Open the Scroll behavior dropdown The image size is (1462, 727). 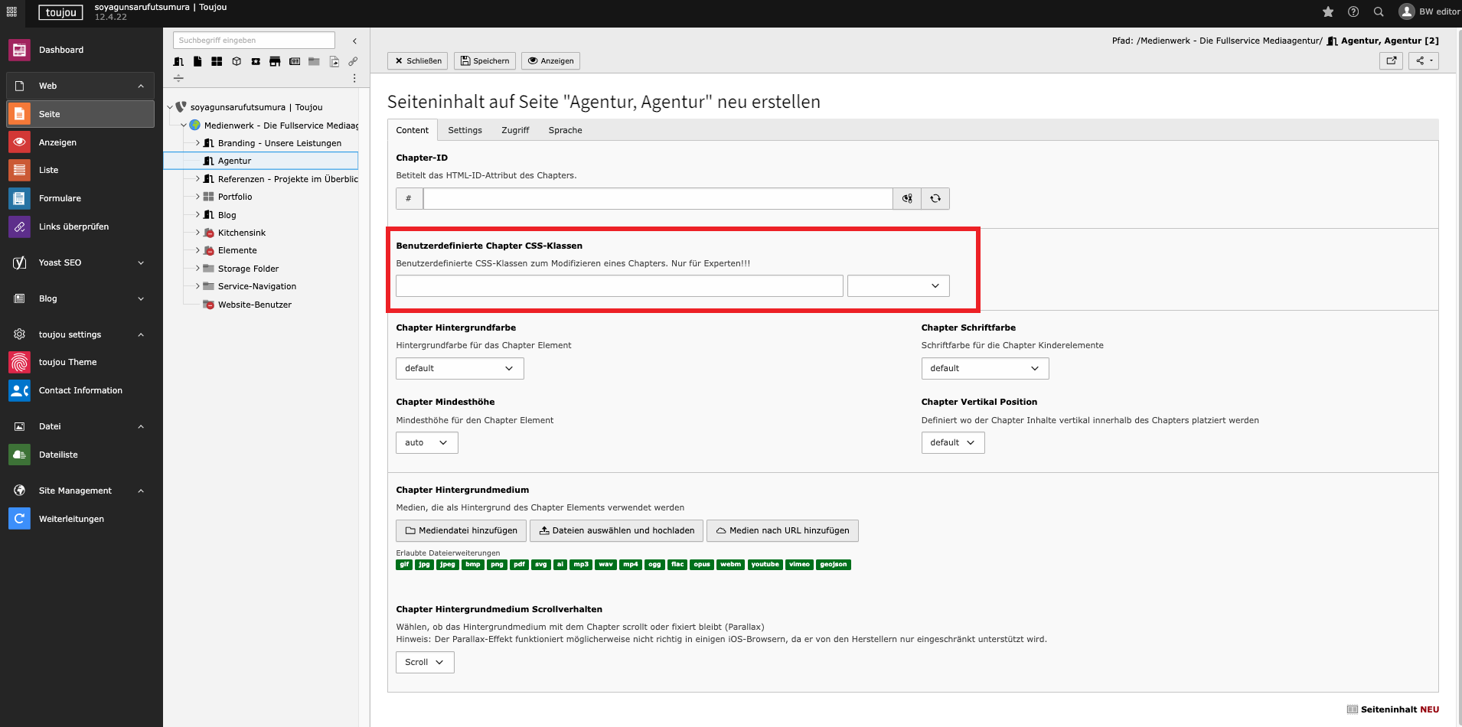coord(425,662)
